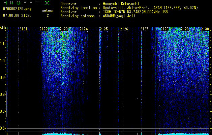Click the 0.6 frequency axis label
Image resolution: width=212 pixels, height=135 pixels.
point(3,128)
